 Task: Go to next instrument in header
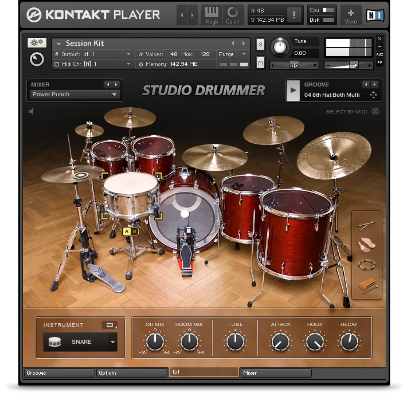[x=192, y=15]
